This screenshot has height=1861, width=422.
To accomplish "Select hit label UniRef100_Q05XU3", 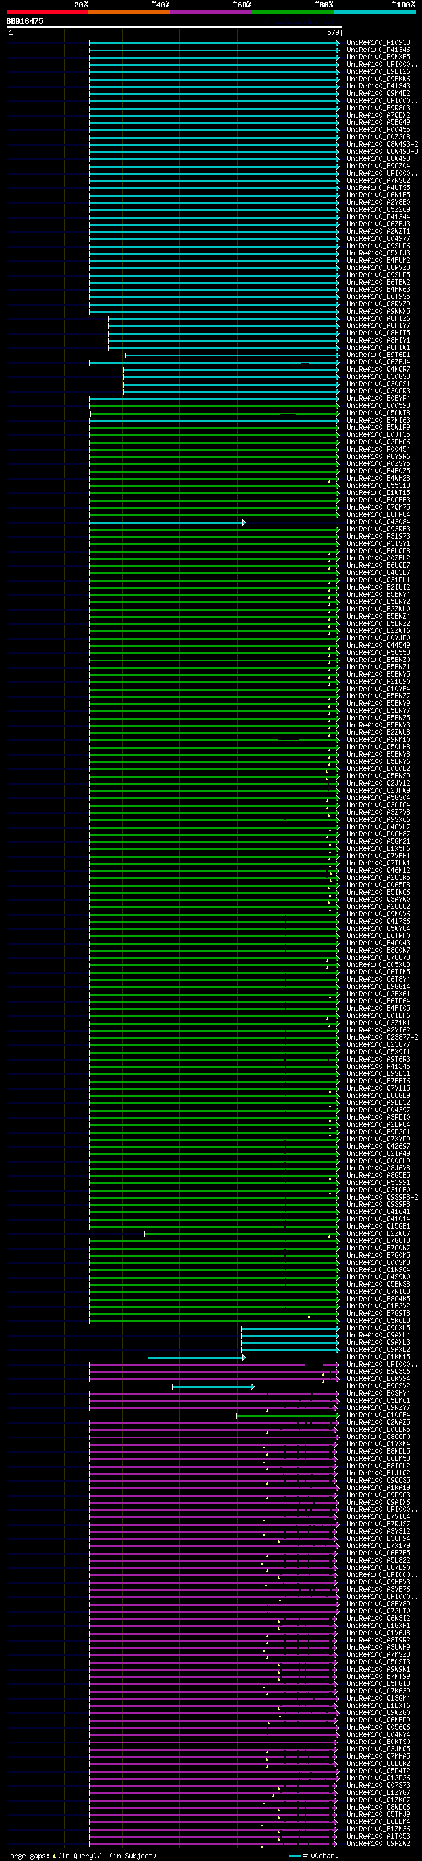I will point(378,964).
